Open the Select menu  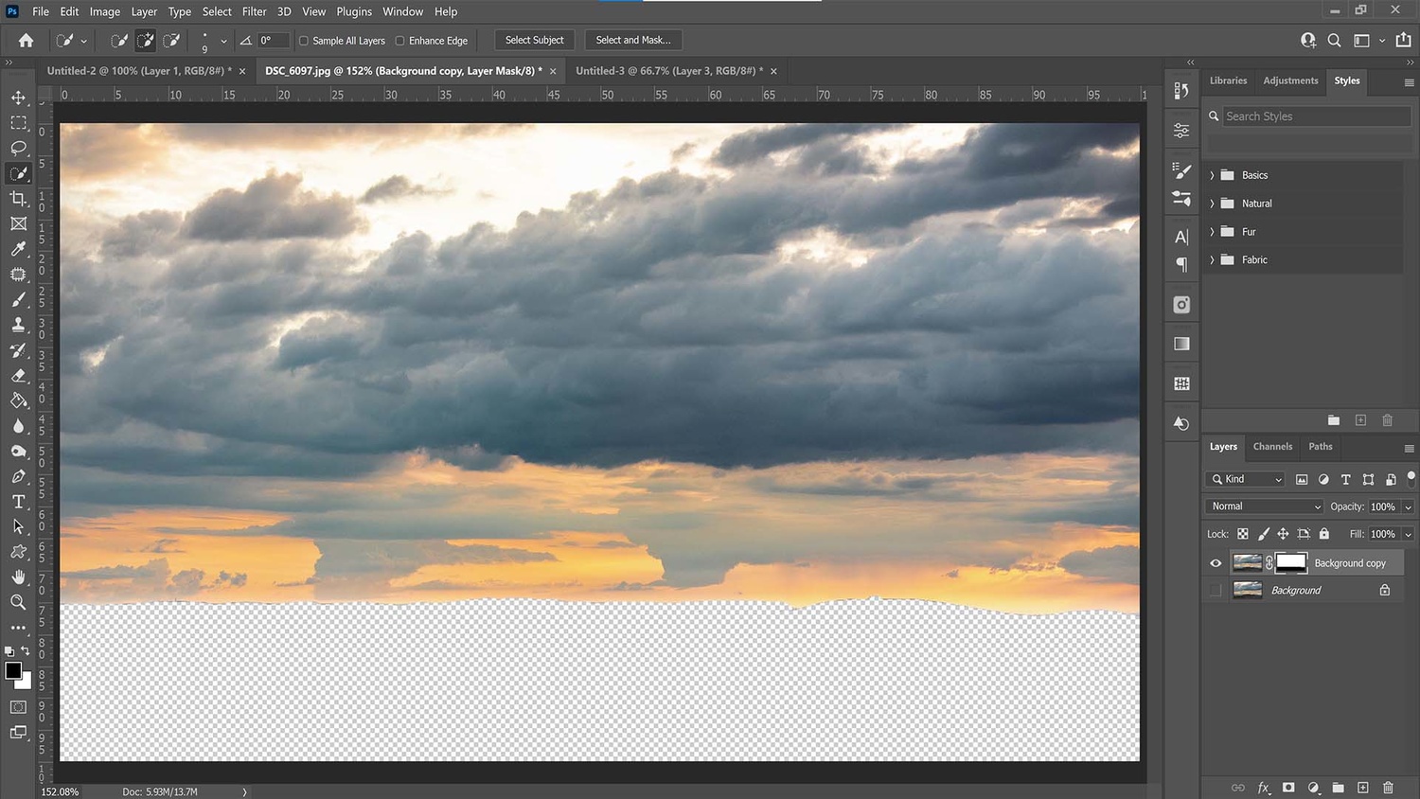[x=217, y=11]
